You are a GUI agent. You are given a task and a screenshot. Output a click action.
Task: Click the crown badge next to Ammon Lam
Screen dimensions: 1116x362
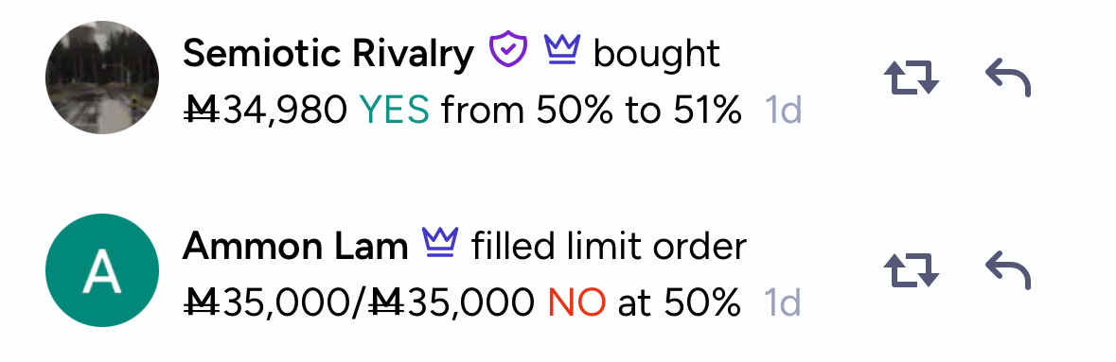[440, 243]
